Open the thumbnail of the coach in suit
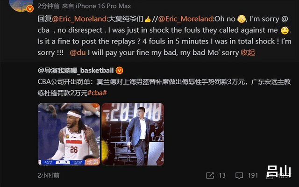This screenshot has height=187, width=299. tap(133, 134)
